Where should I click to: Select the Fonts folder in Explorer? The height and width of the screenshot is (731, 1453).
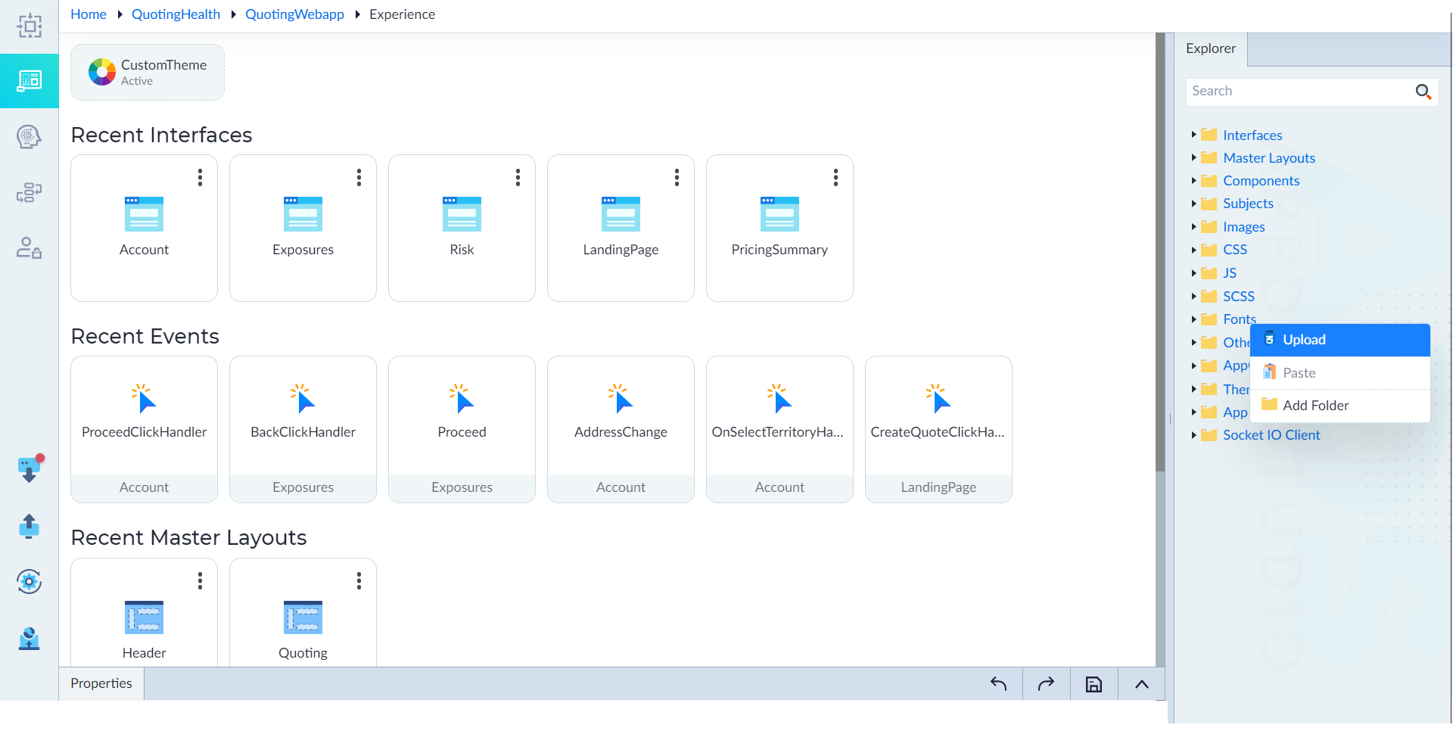pyautogui.click(x=1240, y=319)
